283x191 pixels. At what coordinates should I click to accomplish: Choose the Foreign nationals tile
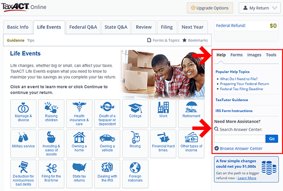pyautogui.click(x=135, y=174)
